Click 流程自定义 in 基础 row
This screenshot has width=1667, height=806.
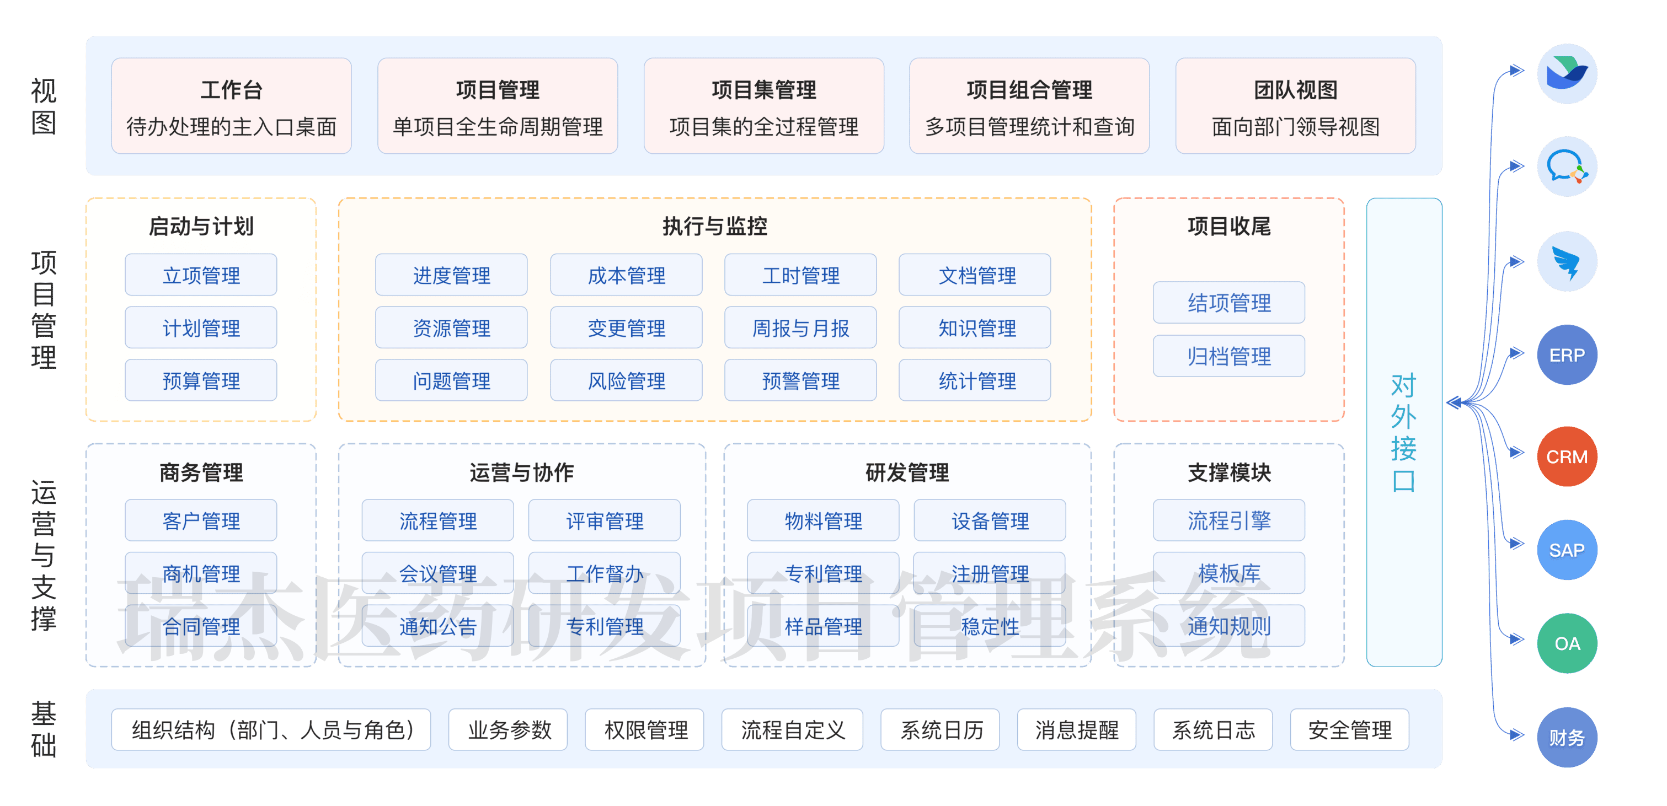(793, 730)
